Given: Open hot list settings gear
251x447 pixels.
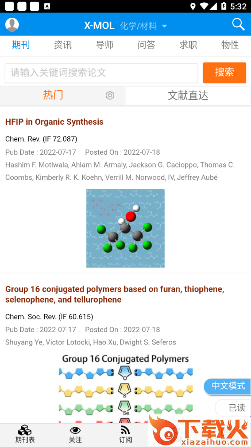Looking at the screenshot, I should (110, 95).
